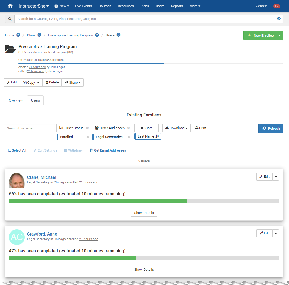This screenshot has width=289, height=285.
Task: Expand the New Enrollee dropdown arrow
Action: (280, 35)
